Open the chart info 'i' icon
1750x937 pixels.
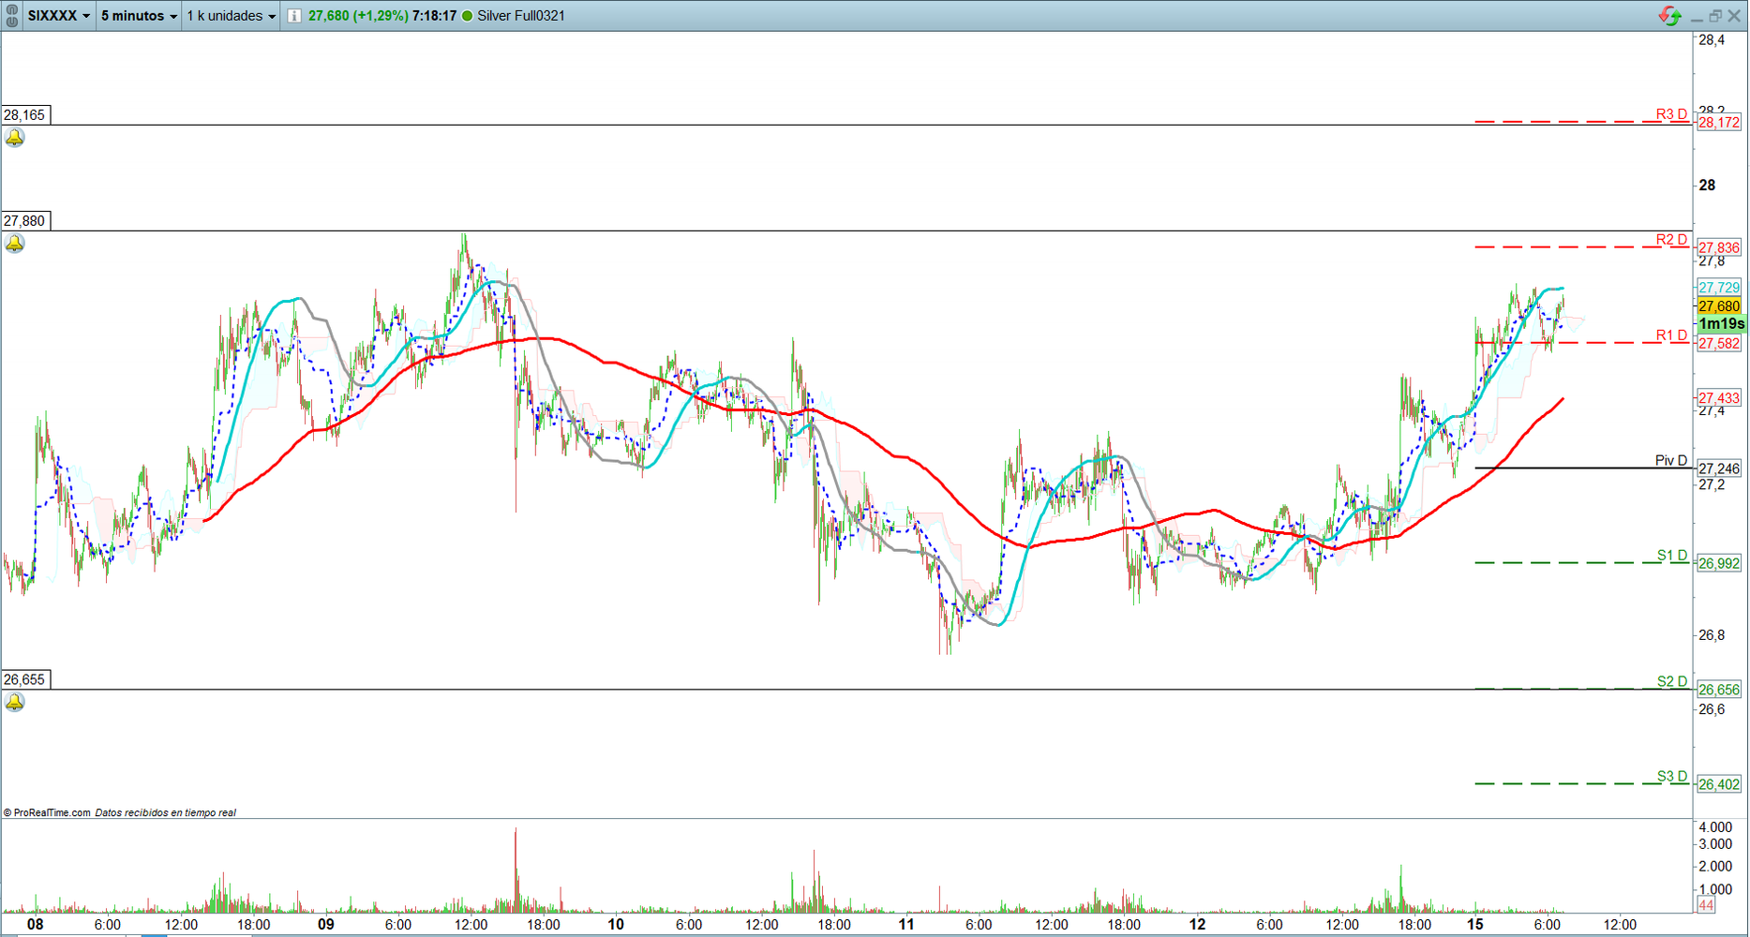(294, 16)
